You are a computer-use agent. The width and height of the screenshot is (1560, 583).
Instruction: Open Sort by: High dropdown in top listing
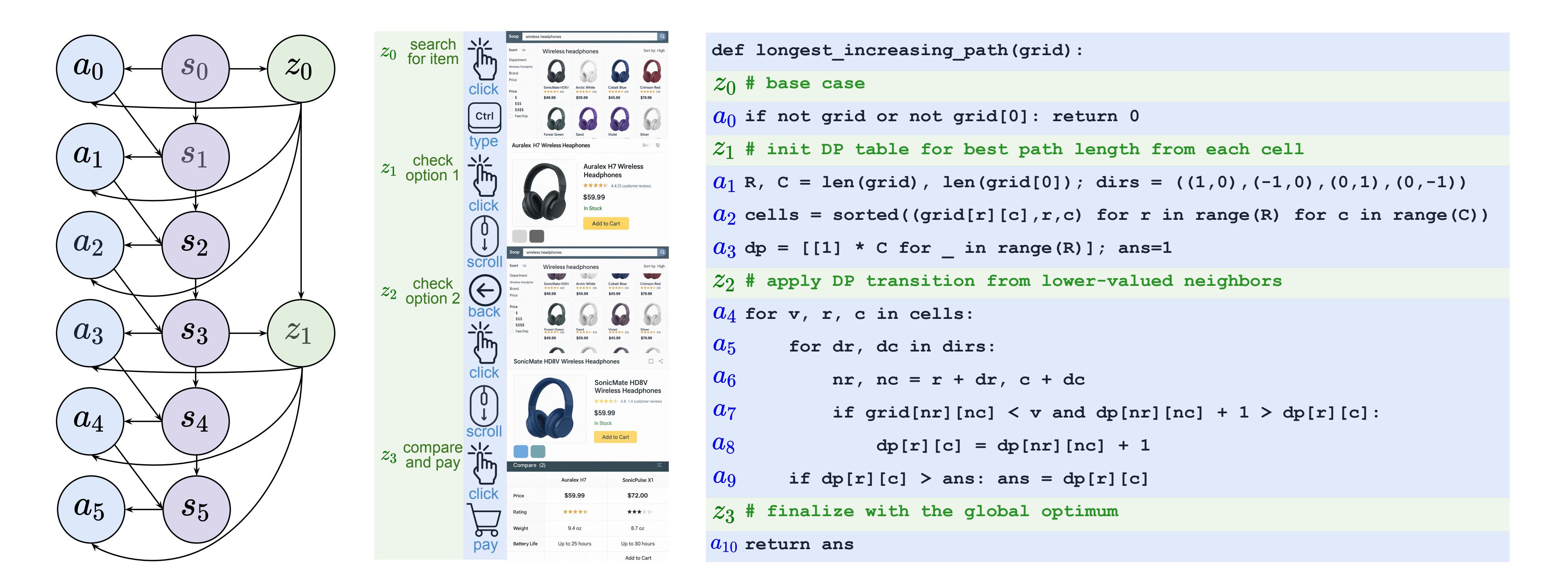coord(653,51)
